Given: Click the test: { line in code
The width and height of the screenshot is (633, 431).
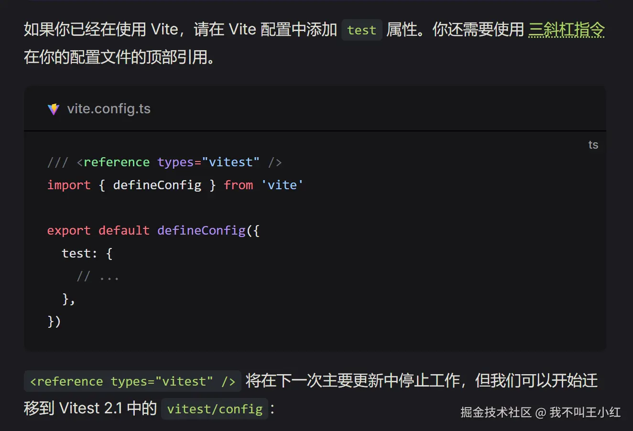Looking at the screenshot, I should tap(87, 253).
